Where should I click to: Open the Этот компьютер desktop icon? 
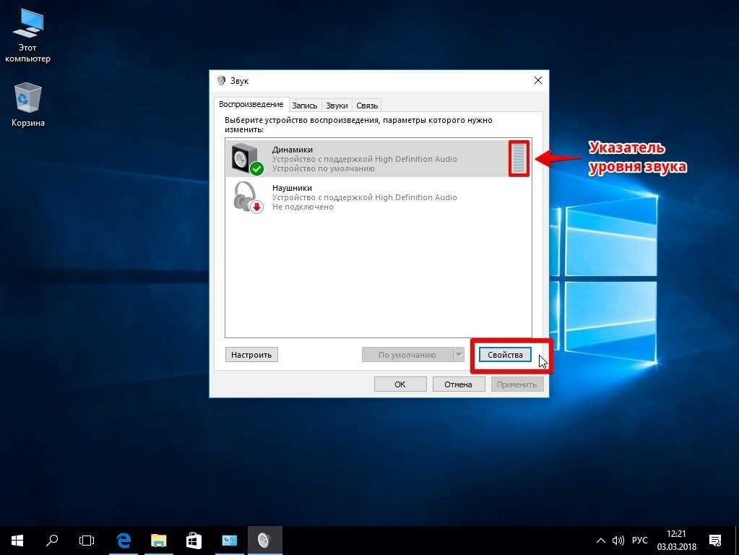click(27, 36)
